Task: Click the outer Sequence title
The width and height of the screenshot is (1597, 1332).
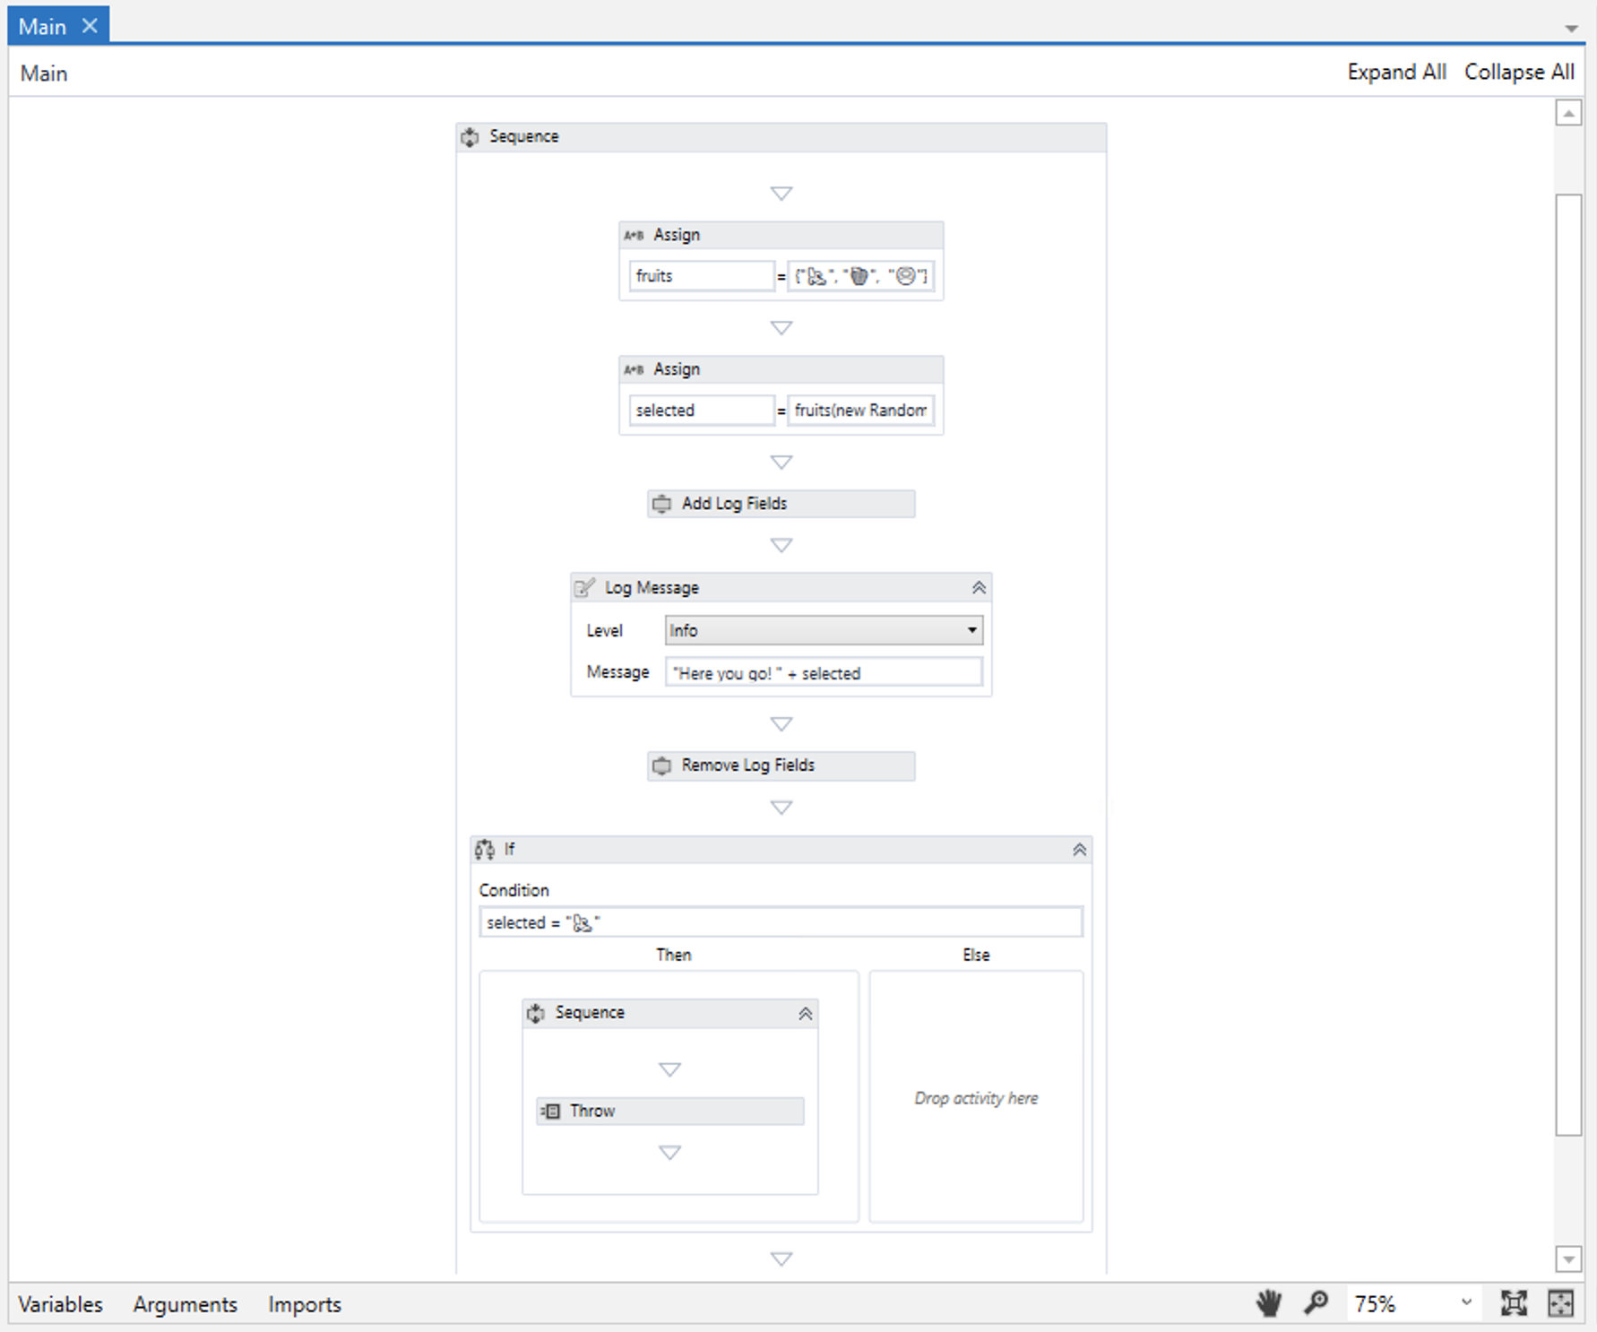Action: point(524,136)
